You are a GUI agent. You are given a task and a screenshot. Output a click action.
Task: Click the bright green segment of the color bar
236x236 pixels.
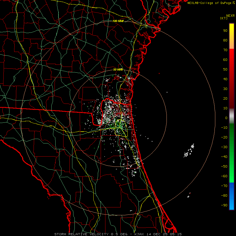(x=232, y=153)
